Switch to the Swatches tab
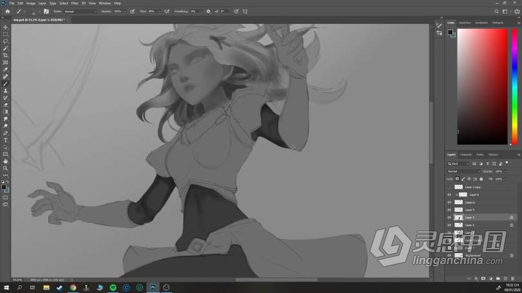The height and width of the screenshot is (293, 522). click(x=465, y=23)
